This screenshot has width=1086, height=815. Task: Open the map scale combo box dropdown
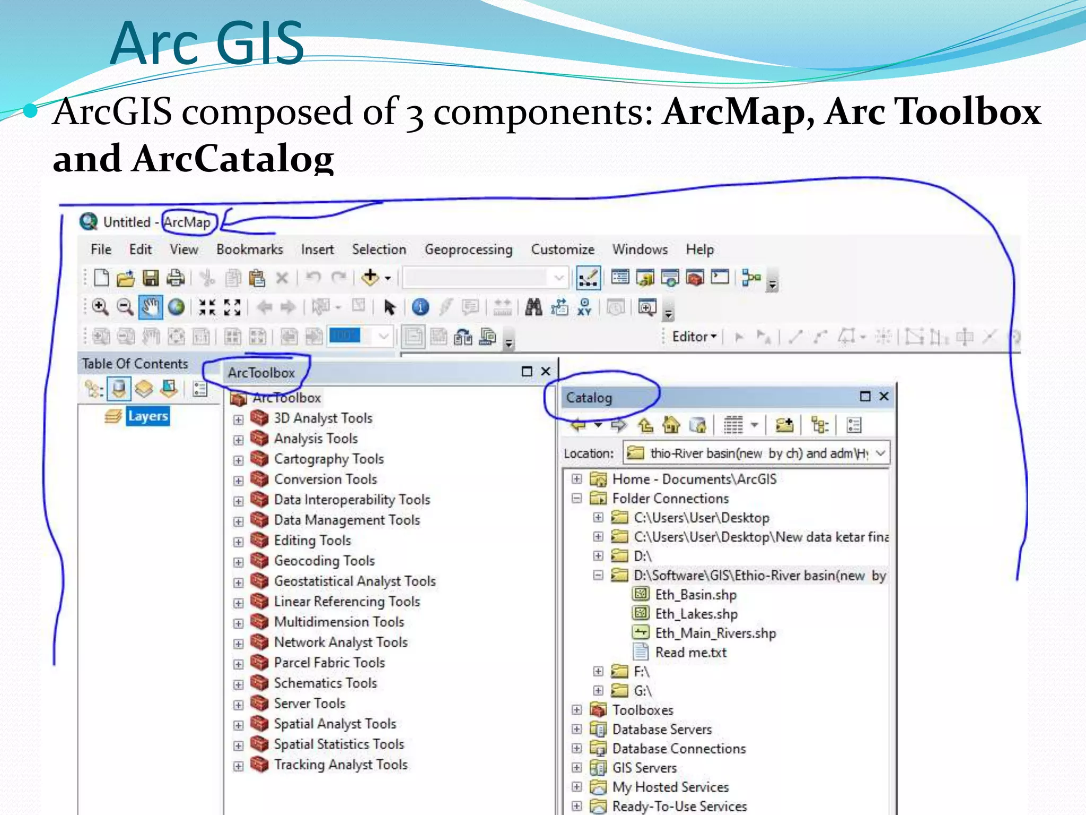558,278
